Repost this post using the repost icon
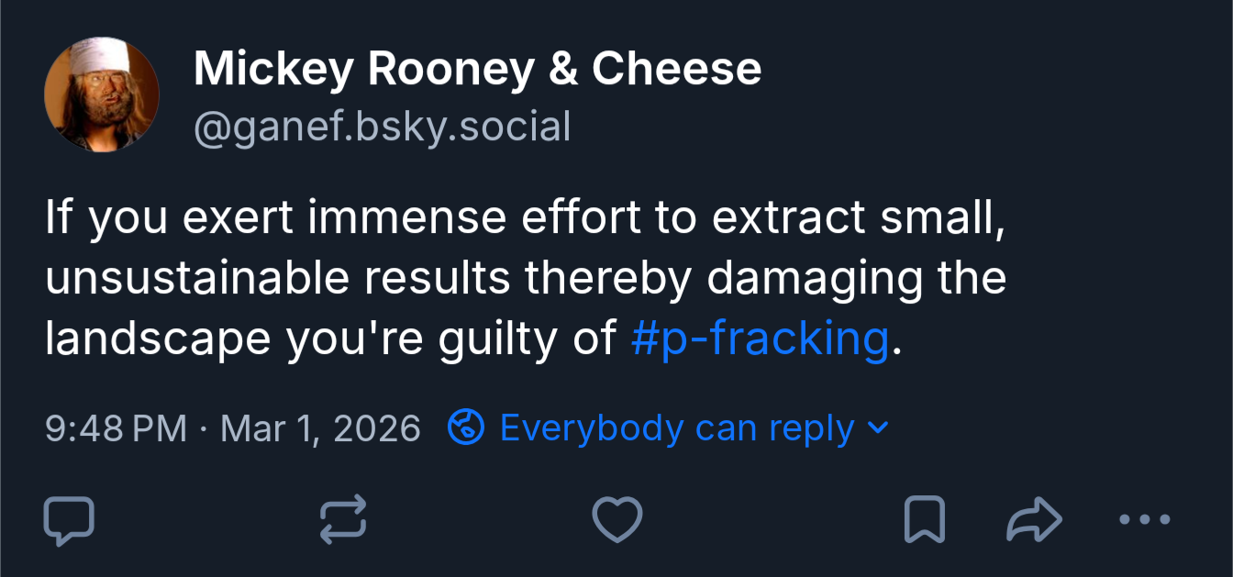This screenshot has width=1233, height=577. click(344, 520)
